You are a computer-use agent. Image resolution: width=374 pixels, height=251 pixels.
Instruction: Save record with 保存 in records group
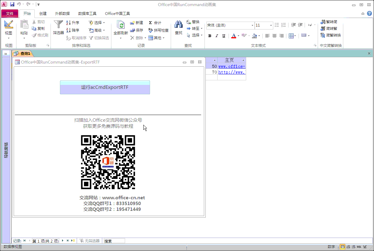pos(137,30)
